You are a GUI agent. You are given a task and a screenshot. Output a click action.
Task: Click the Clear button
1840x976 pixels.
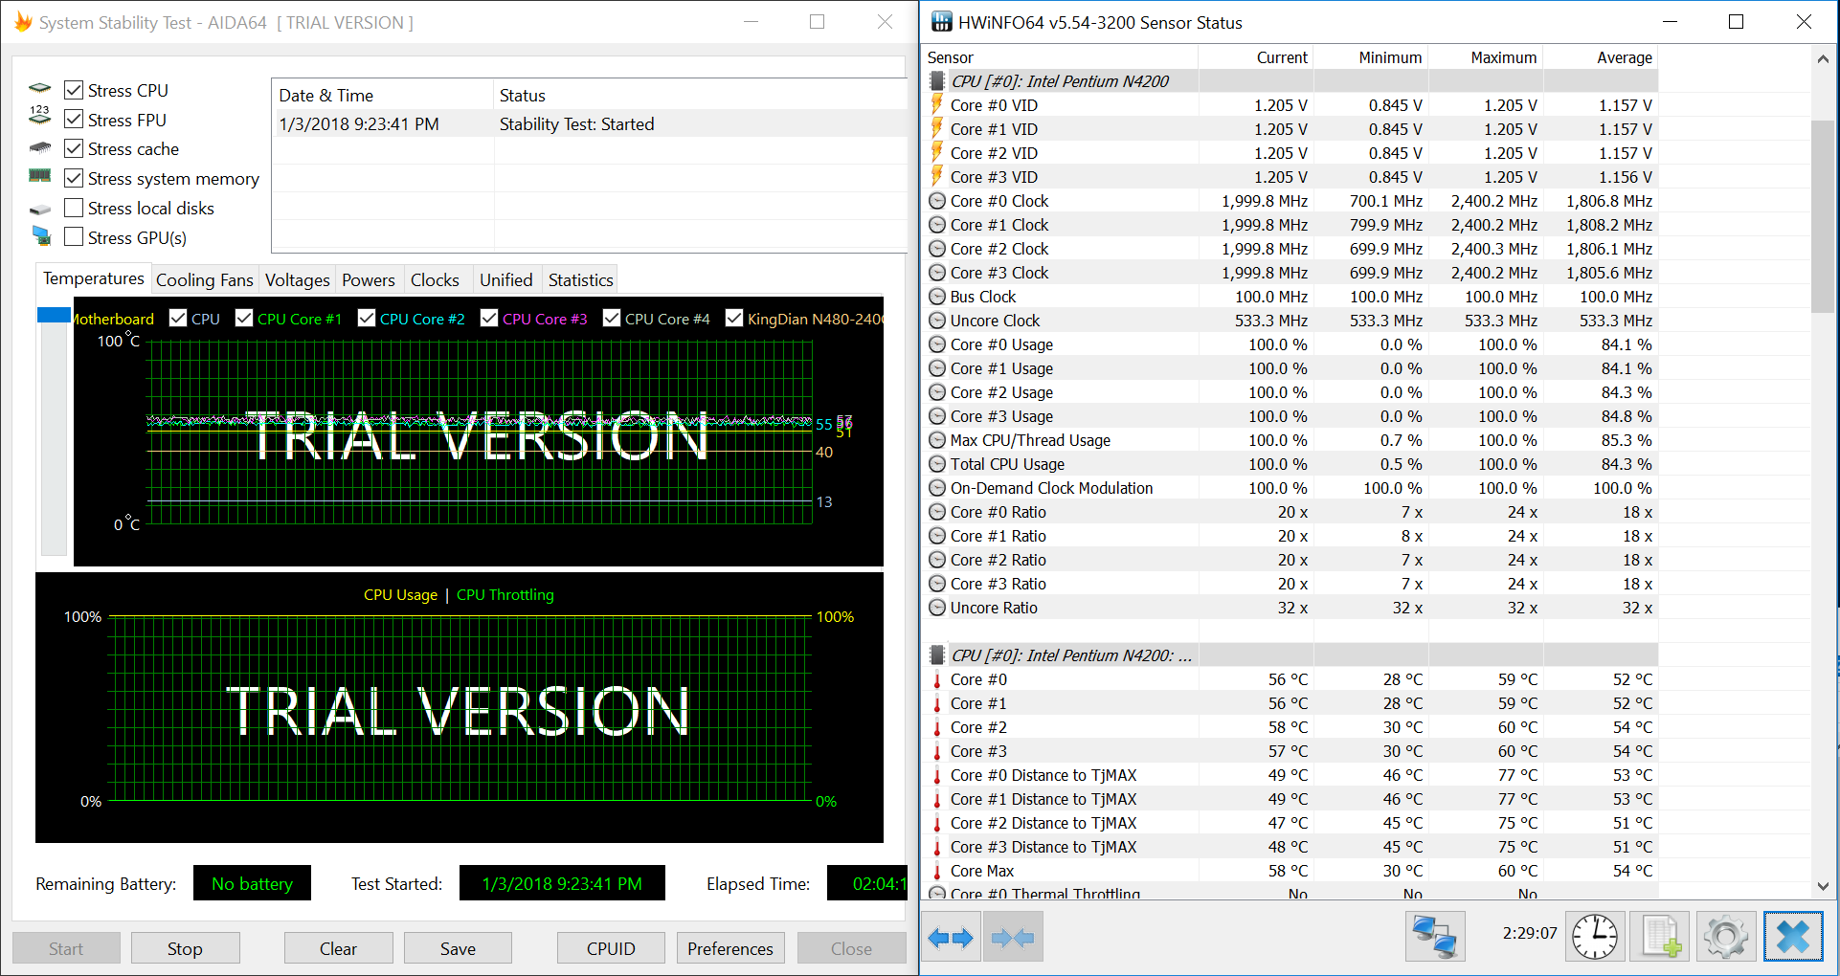338,948
